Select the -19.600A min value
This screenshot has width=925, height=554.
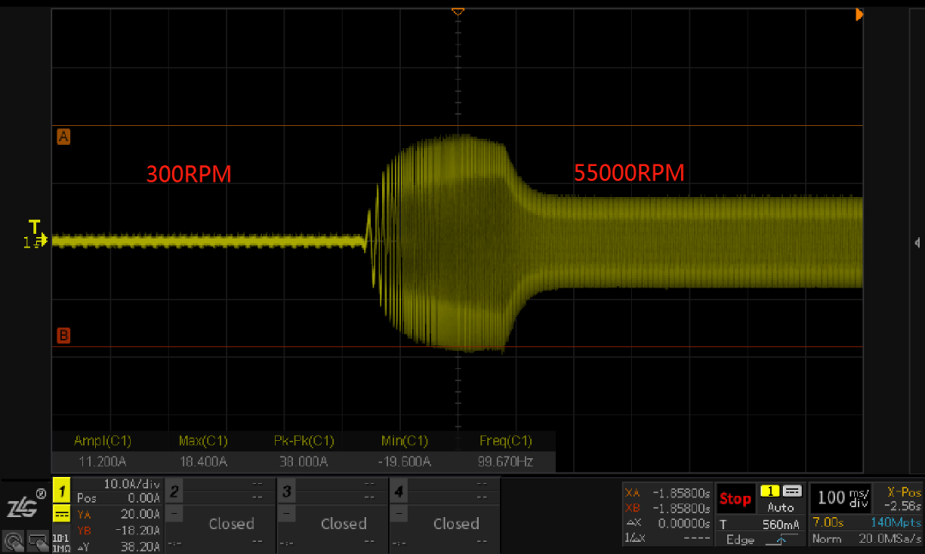(x=404, y=462)
